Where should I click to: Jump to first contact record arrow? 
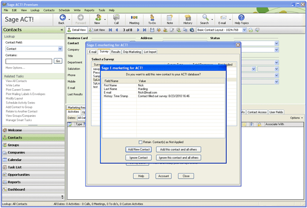(111, 30)
